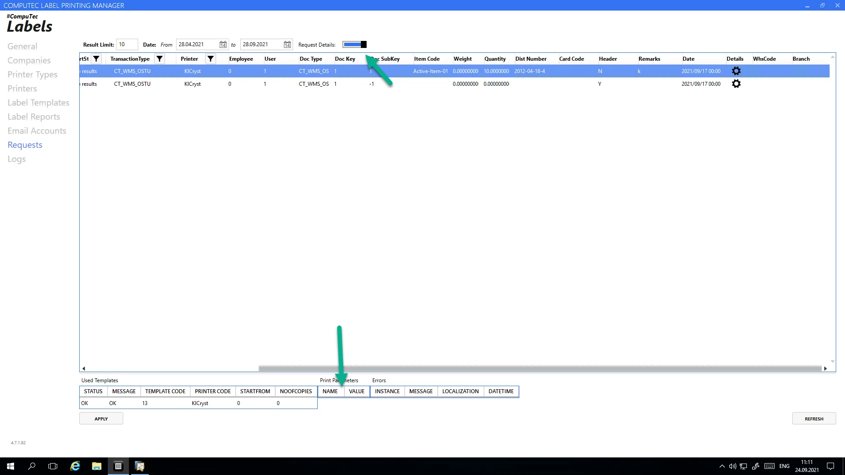This screenshot has height=475, width=845.
Task: Sort by the Date column header
Action: click(688, 58)
